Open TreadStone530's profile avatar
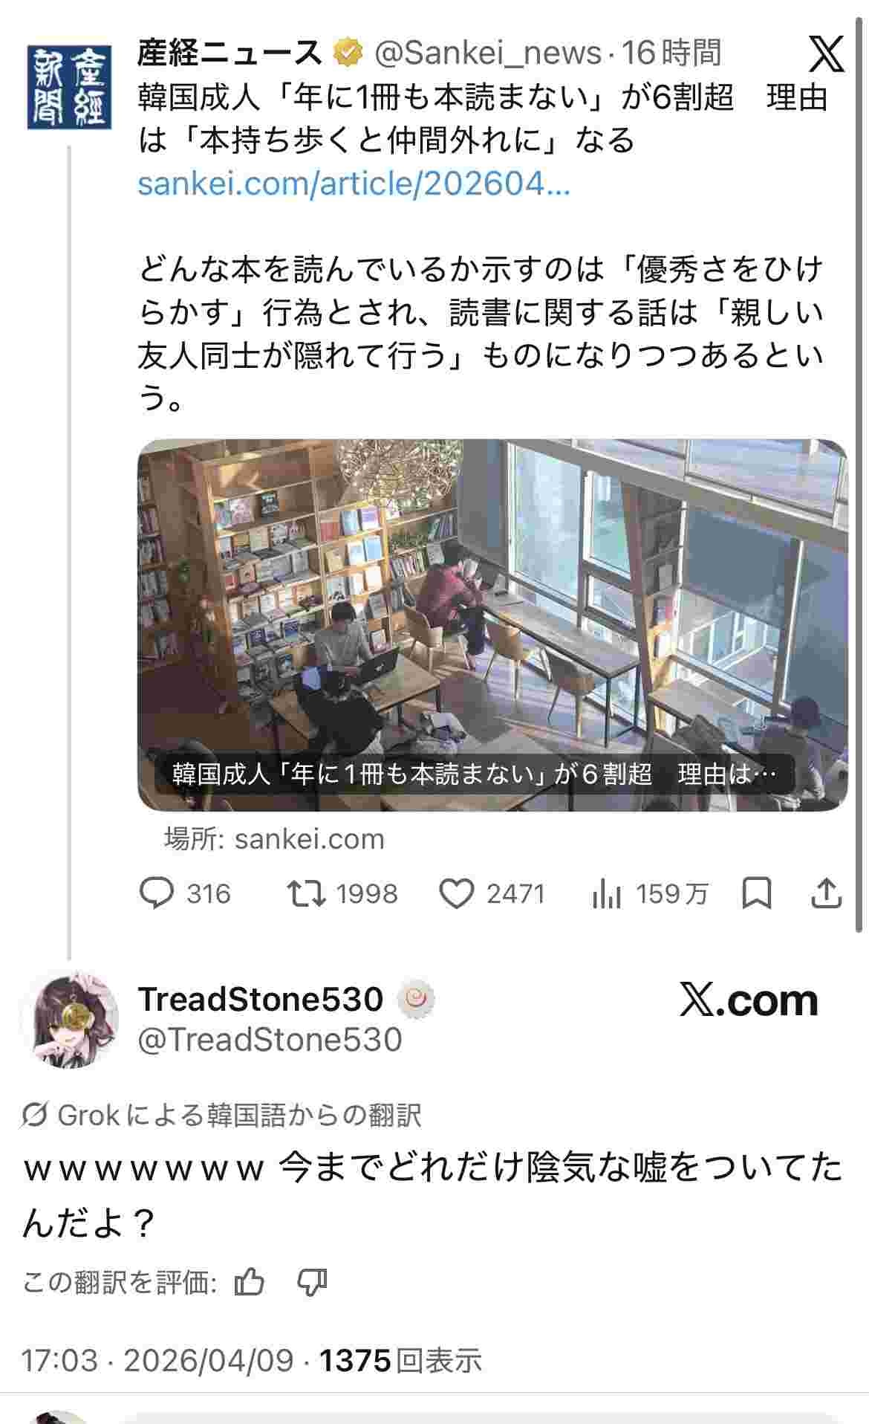The image size is (869, 1424). click(x=69, y=1019)
